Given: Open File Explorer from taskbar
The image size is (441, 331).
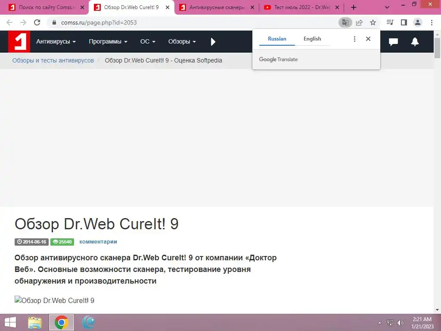Looking at the screenshot, I should point(35,322).
